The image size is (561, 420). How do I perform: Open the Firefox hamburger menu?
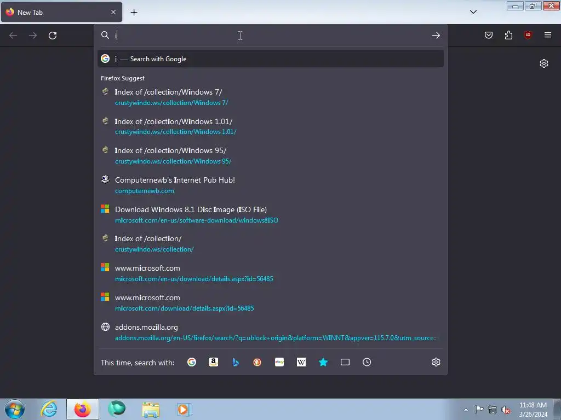(x=547, y=35)
